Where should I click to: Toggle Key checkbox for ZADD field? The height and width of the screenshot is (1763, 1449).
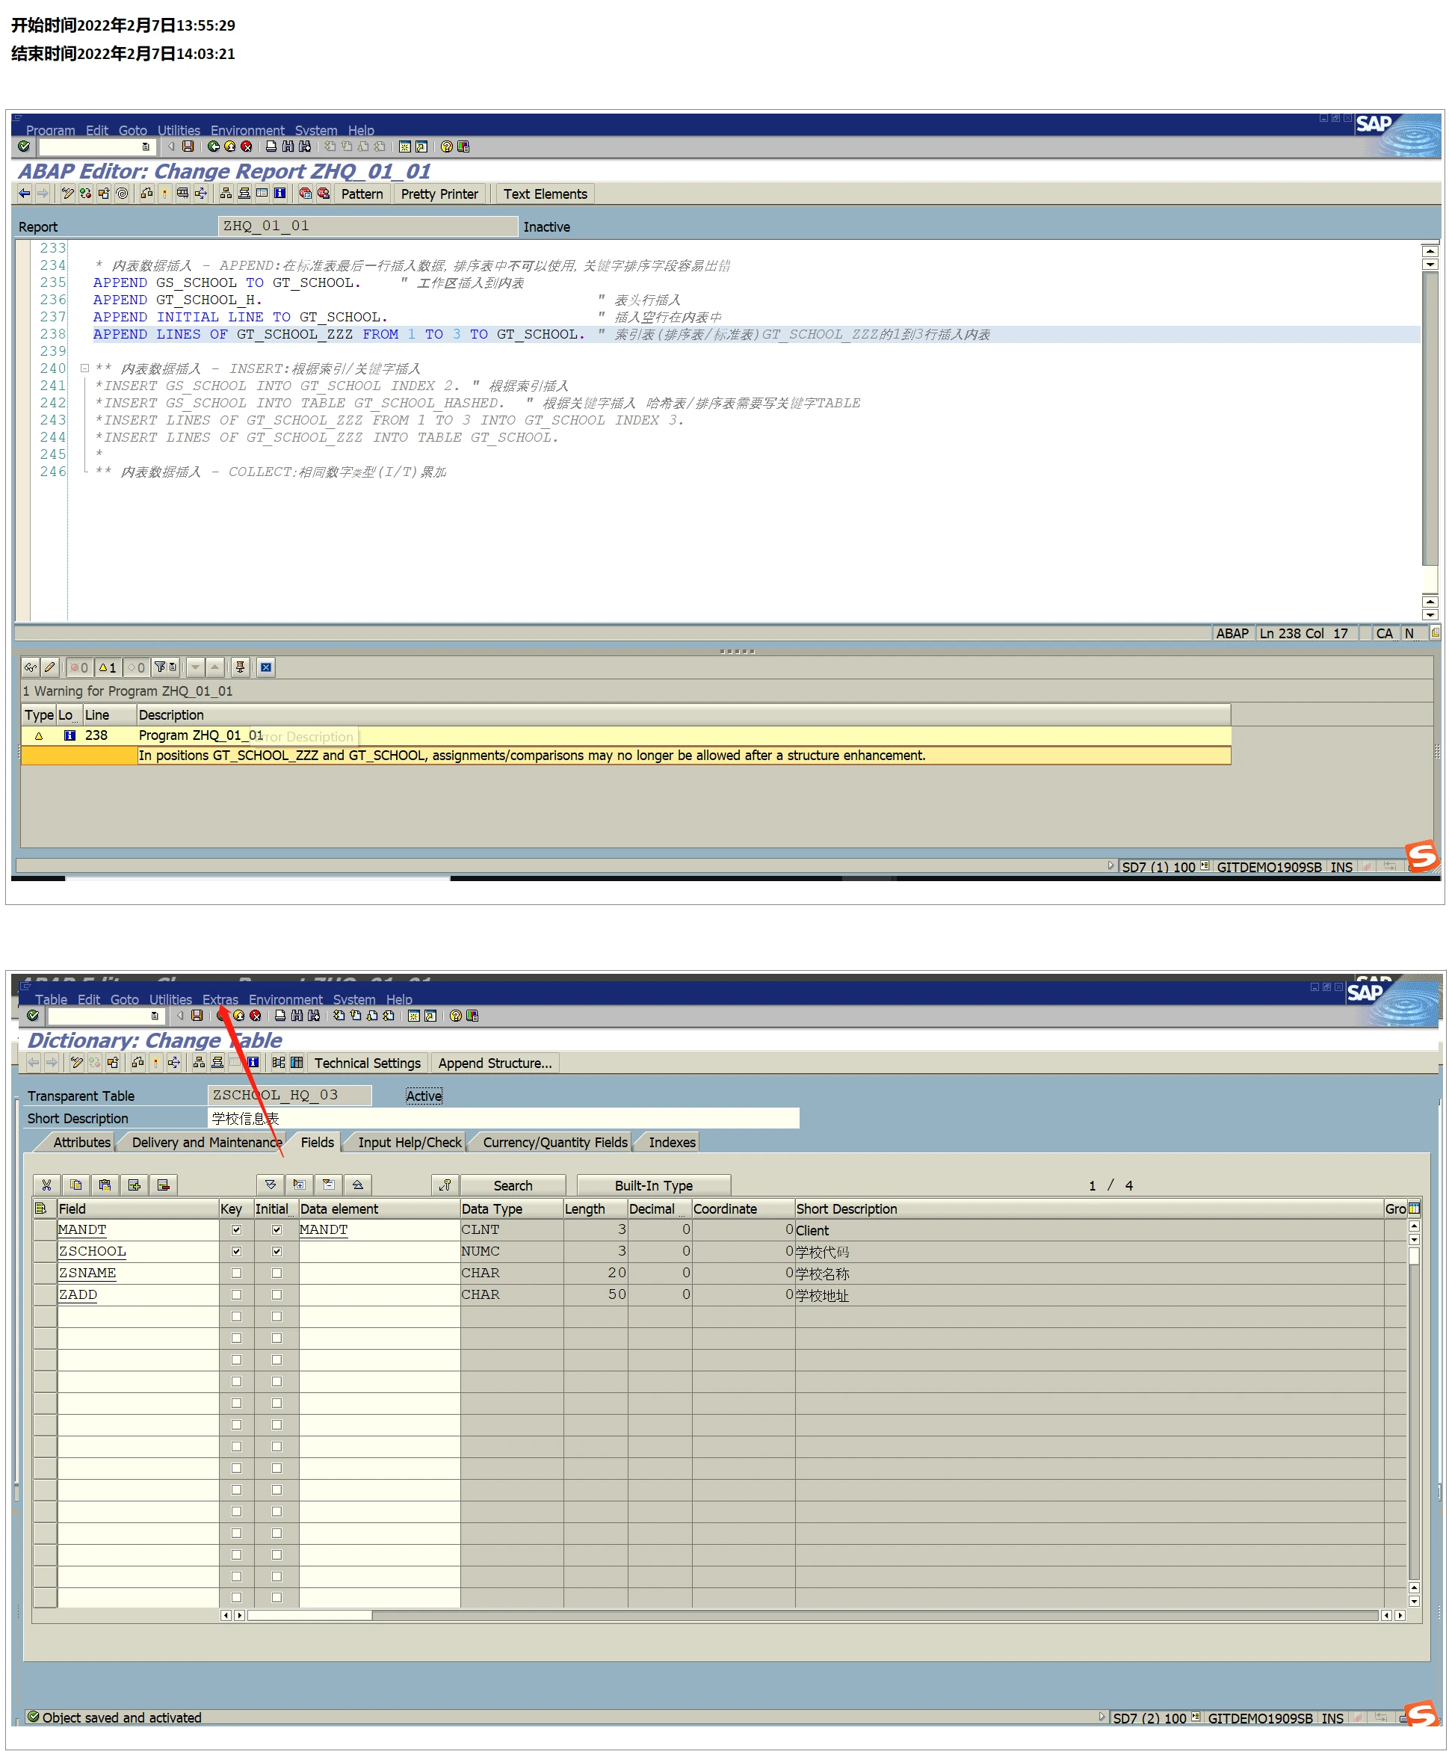[236, 1296]
